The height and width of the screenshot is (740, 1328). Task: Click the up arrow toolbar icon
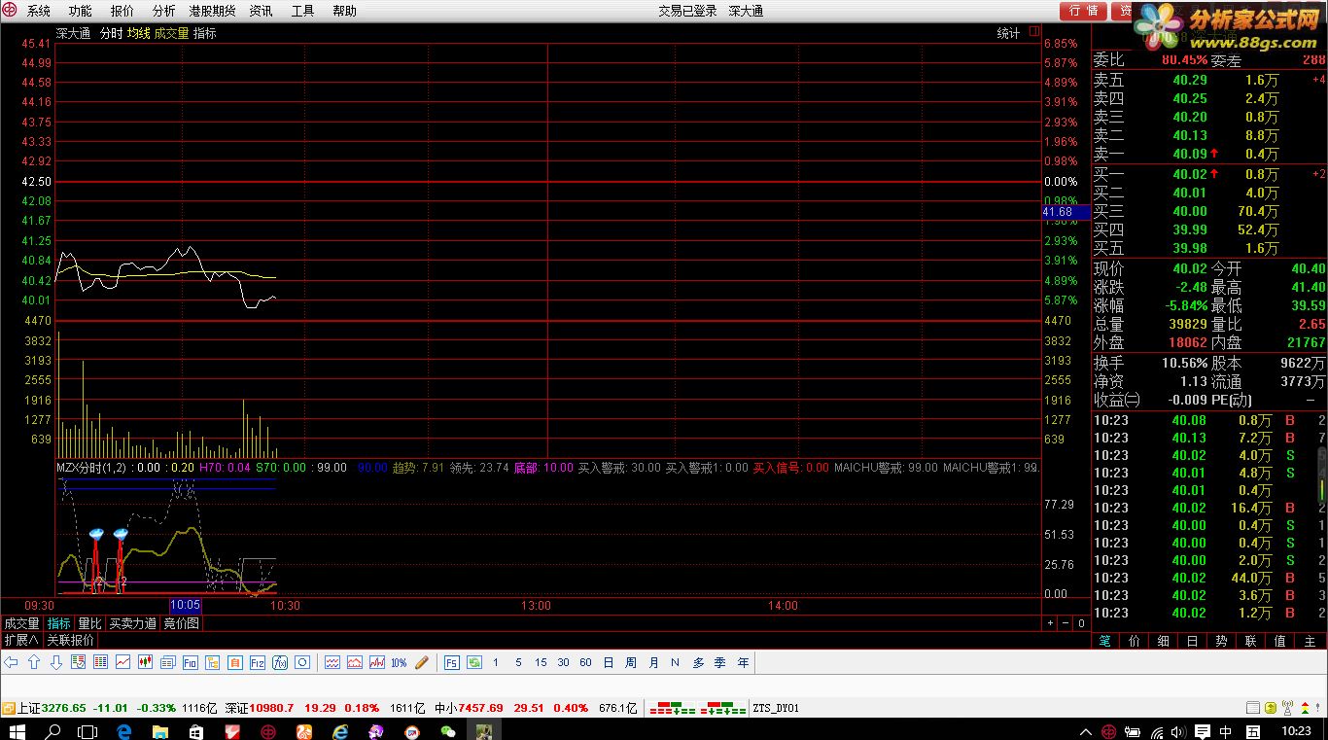[34, 662]
